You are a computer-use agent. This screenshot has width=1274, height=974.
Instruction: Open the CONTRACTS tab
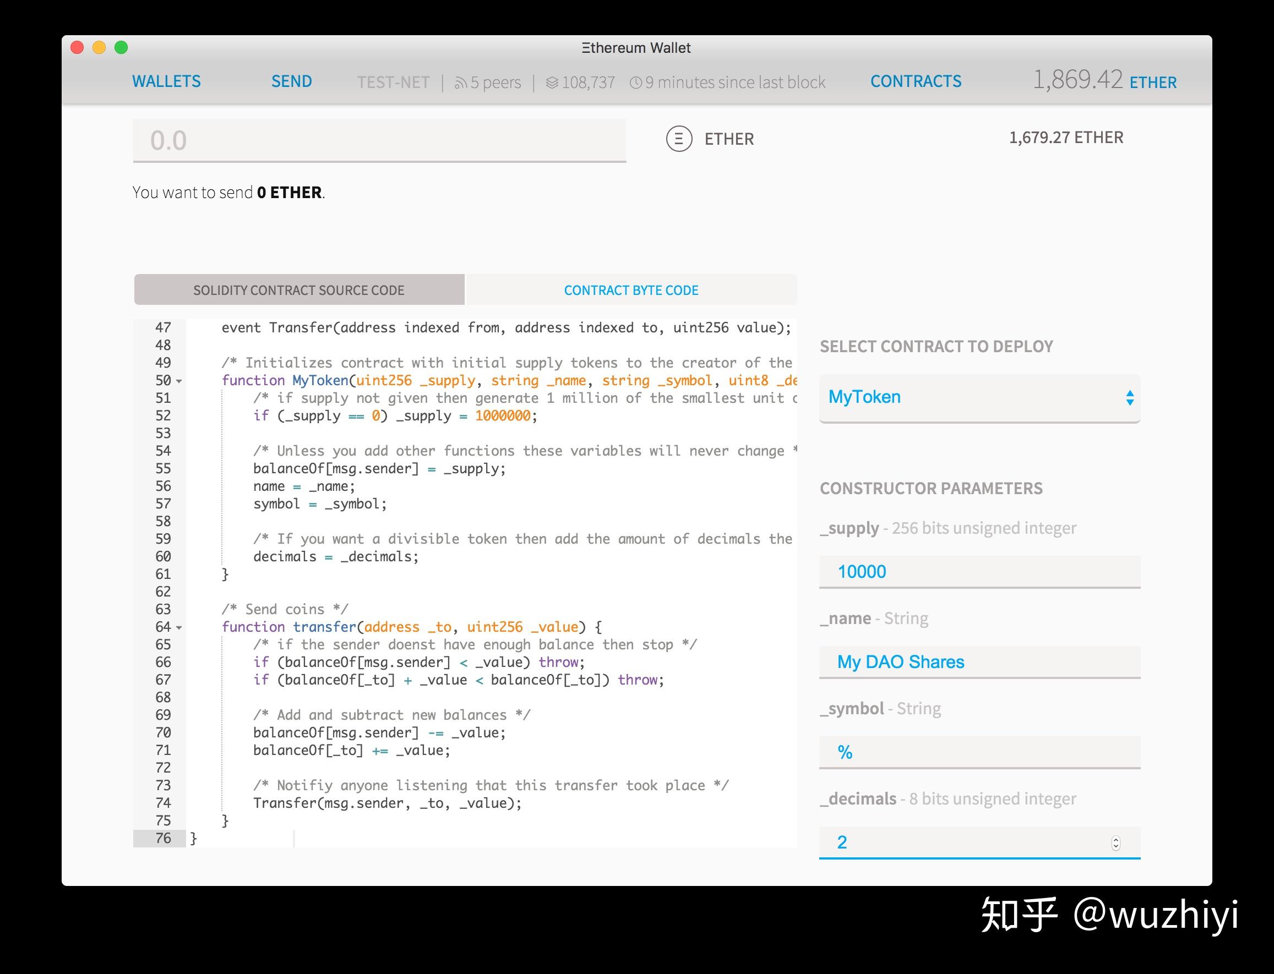916,81
